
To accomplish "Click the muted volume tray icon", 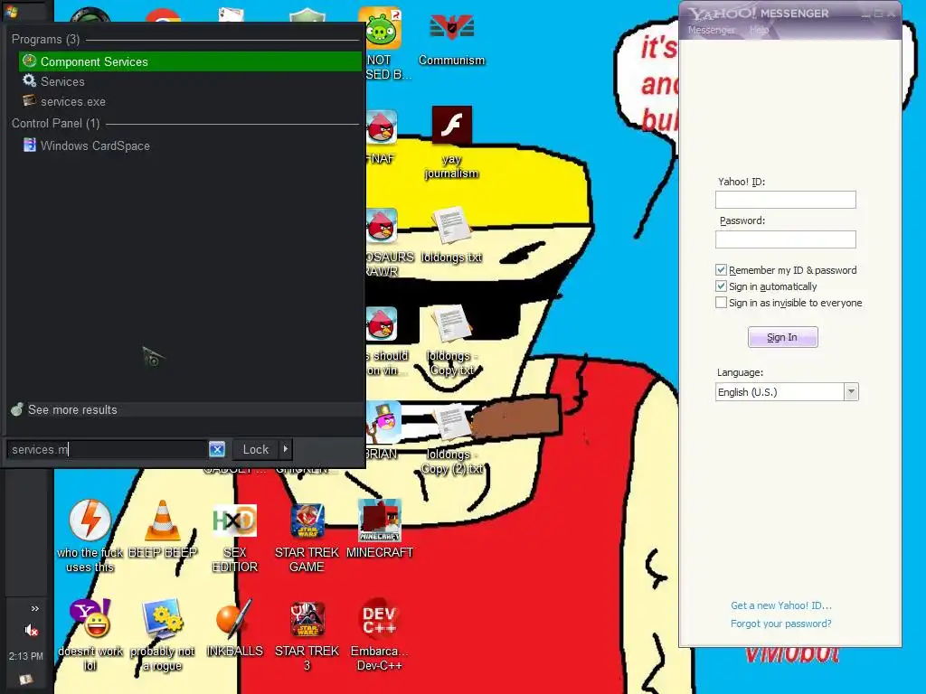I will (32, 630).
